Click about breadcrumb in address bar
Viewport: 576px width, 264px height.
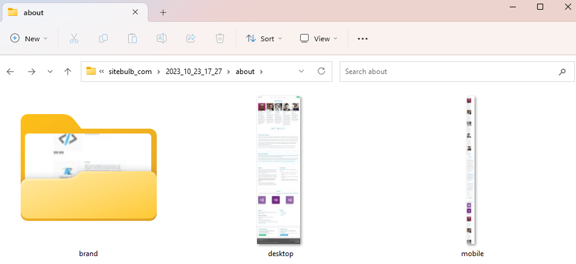245,72
